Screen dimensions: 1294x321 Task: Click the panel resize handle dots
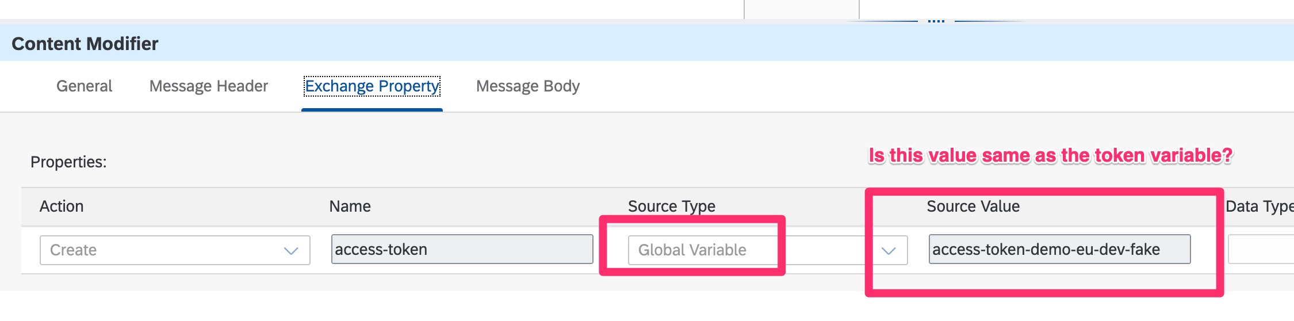coord(936,21)
